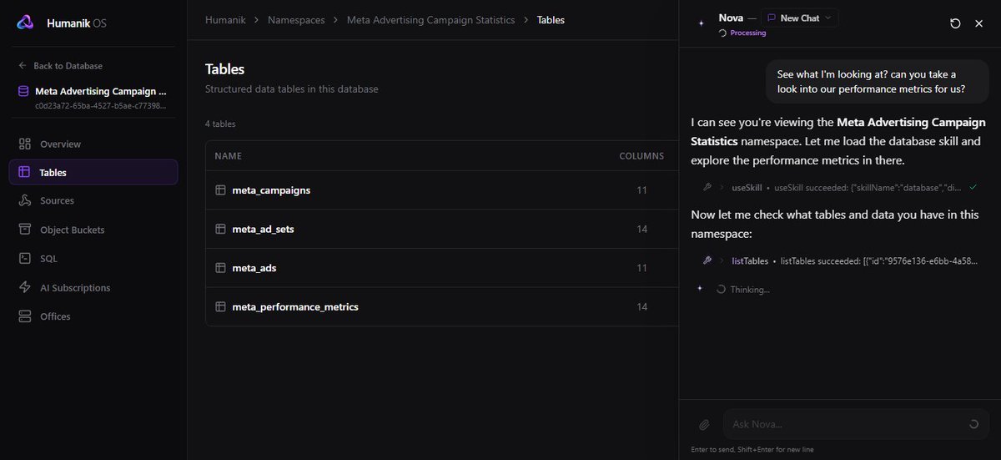
Task: Open Meta Advertising Campaign Statistics breadcrumb
Action: pos(430,19)
